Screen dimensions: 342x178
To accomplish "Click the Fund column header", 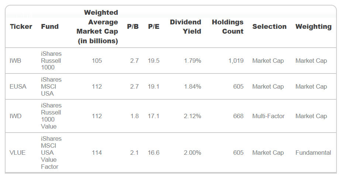I will click(x=50, y=27).
